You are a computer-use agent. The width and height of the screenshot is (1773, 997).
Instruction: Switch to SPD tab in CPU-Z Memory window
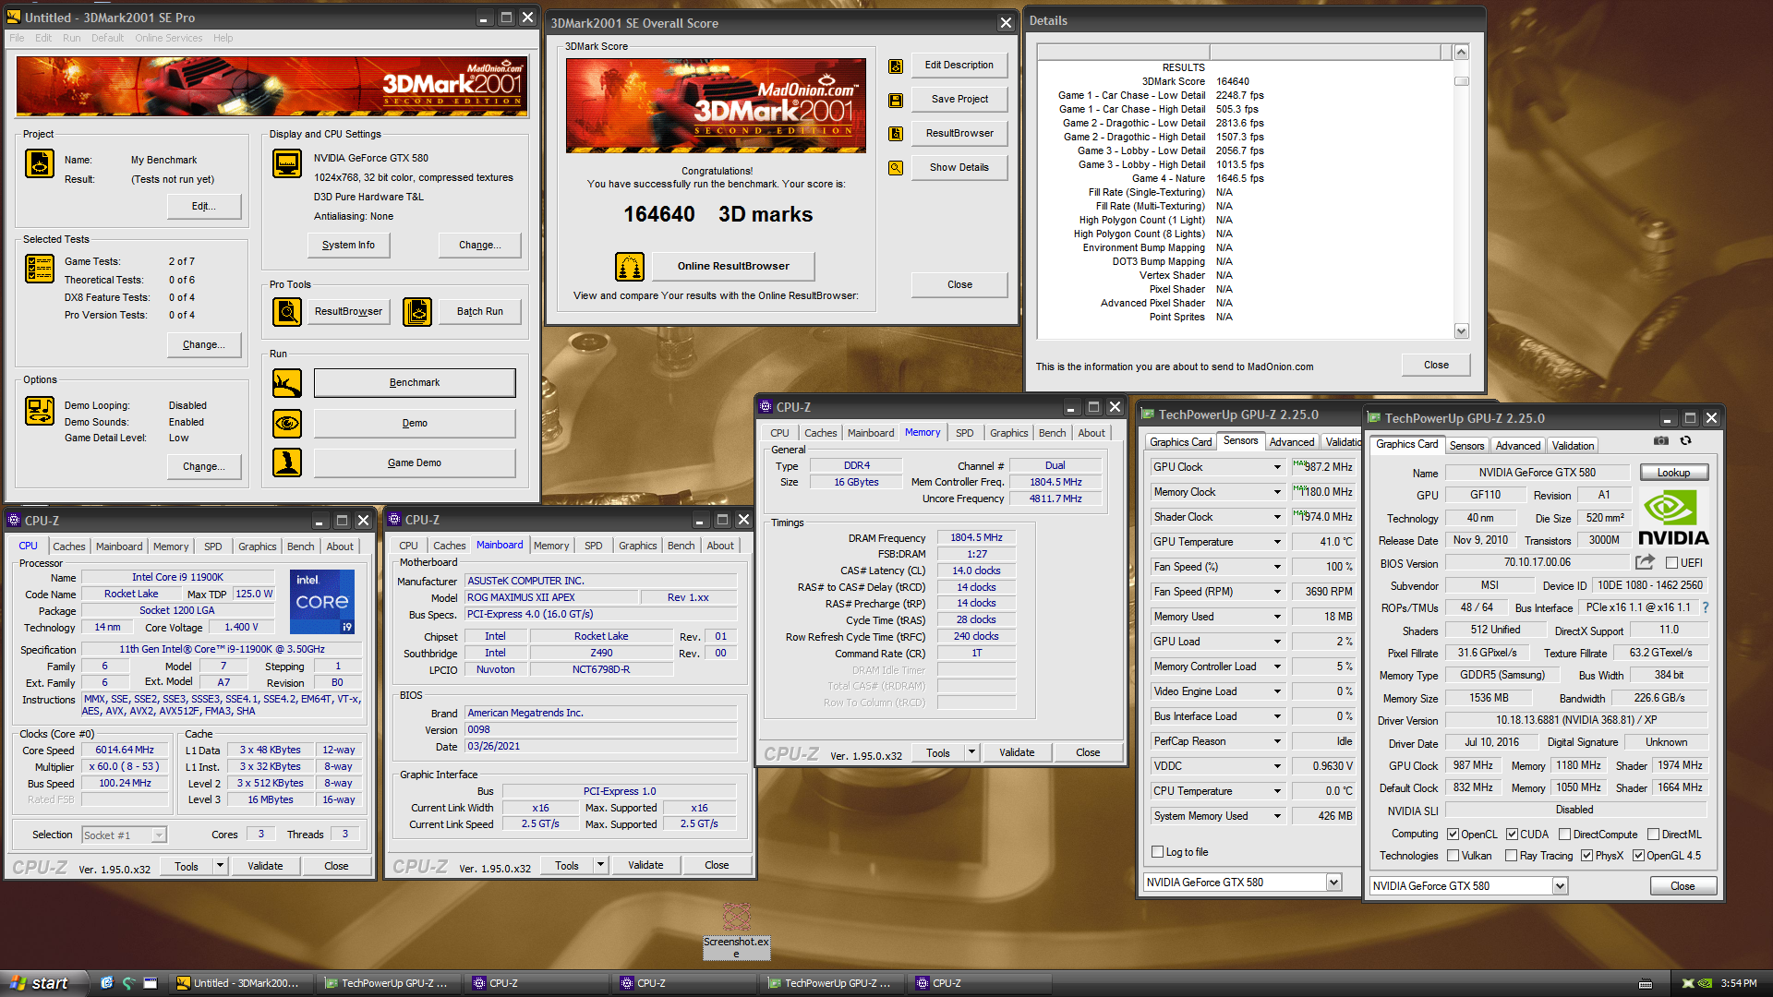click(964, 433)
